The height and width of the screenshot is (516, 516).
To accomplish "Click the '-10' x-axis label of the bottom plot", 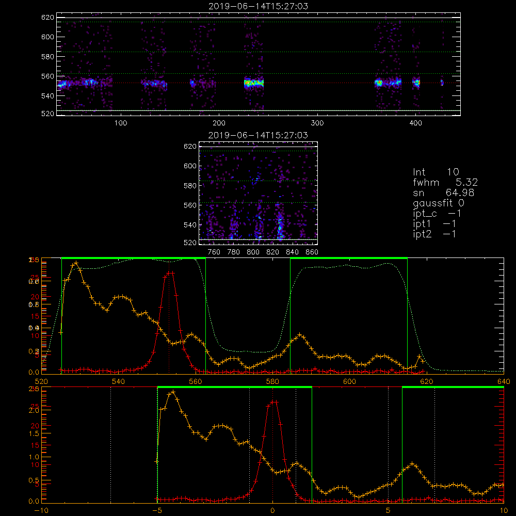I will 41,511.
